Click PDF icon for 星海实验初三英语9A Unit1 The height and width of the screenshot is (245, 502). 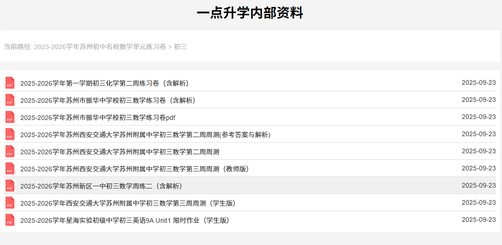click(x=10, y=220)
